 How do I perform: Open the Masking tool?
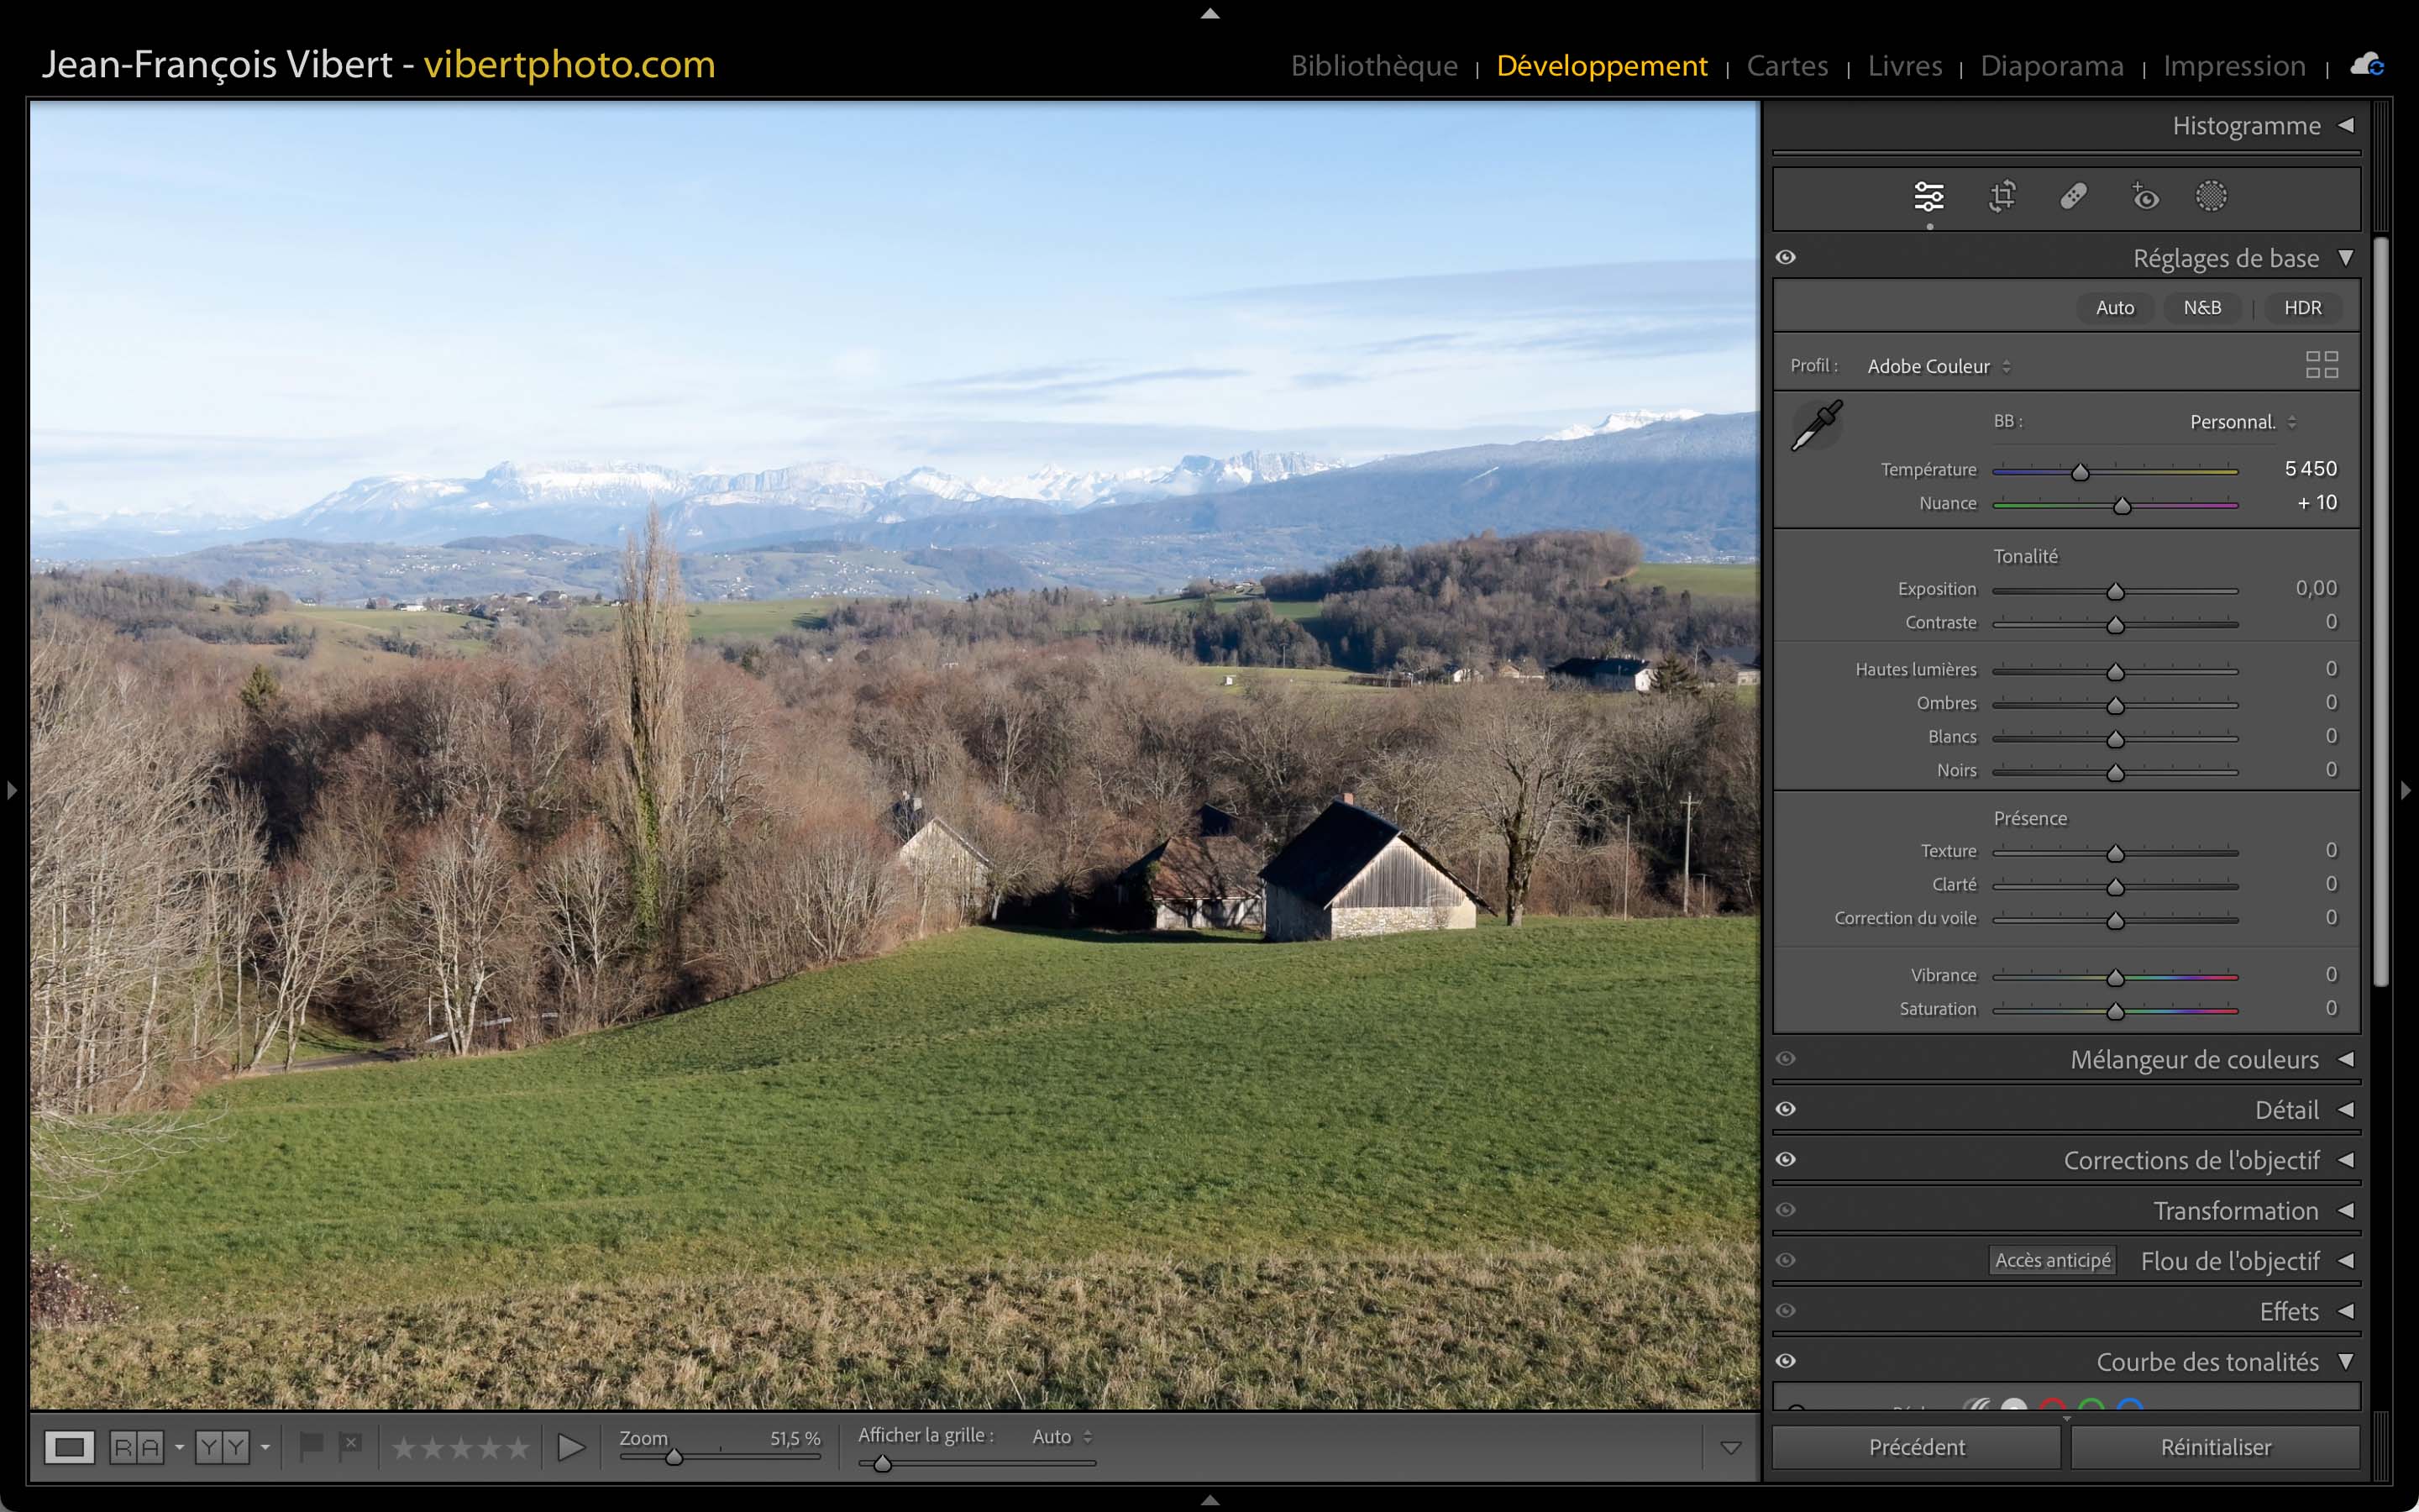point(2210,197)
